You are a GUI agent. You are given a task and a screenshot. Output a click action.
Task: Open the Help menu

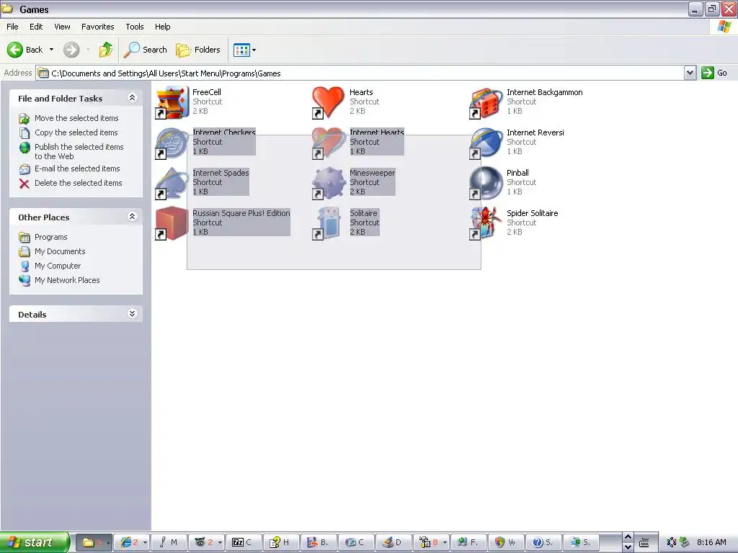[x=163, y=27]
